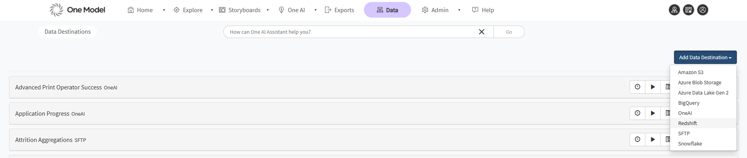
Task: Click the first round header icon
Action: click(x=674, y=10)
